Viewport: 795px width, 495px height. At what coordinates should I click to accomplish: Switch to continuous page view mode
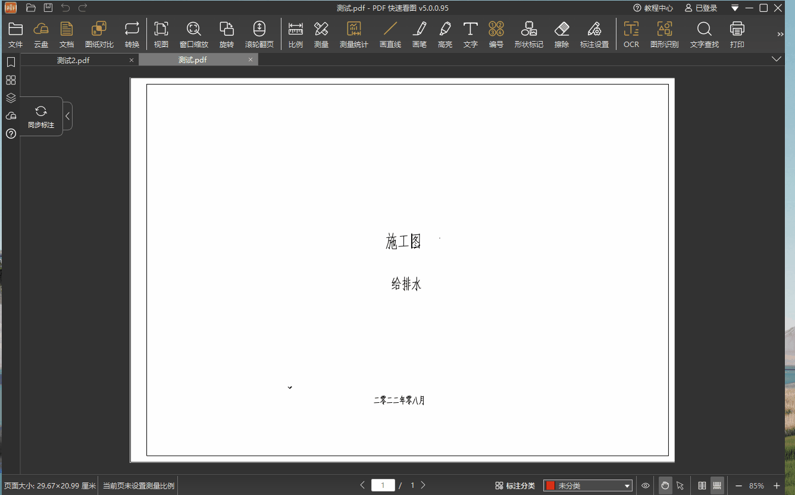click(x=717, y=485)
